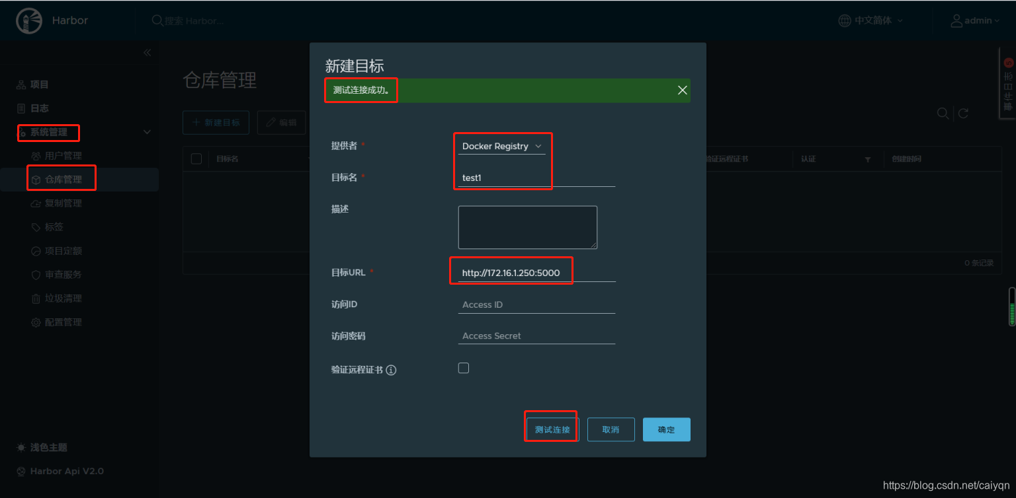Collapse the 系统管理 section chevron
Image resolution: width=1016 pixels, height=498 pixels.
[147, 132]
